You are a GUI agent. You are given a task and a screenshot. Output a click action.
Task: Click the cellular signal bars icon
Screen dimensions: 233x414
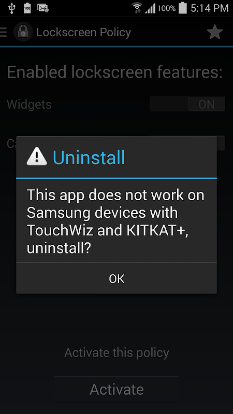150,8
